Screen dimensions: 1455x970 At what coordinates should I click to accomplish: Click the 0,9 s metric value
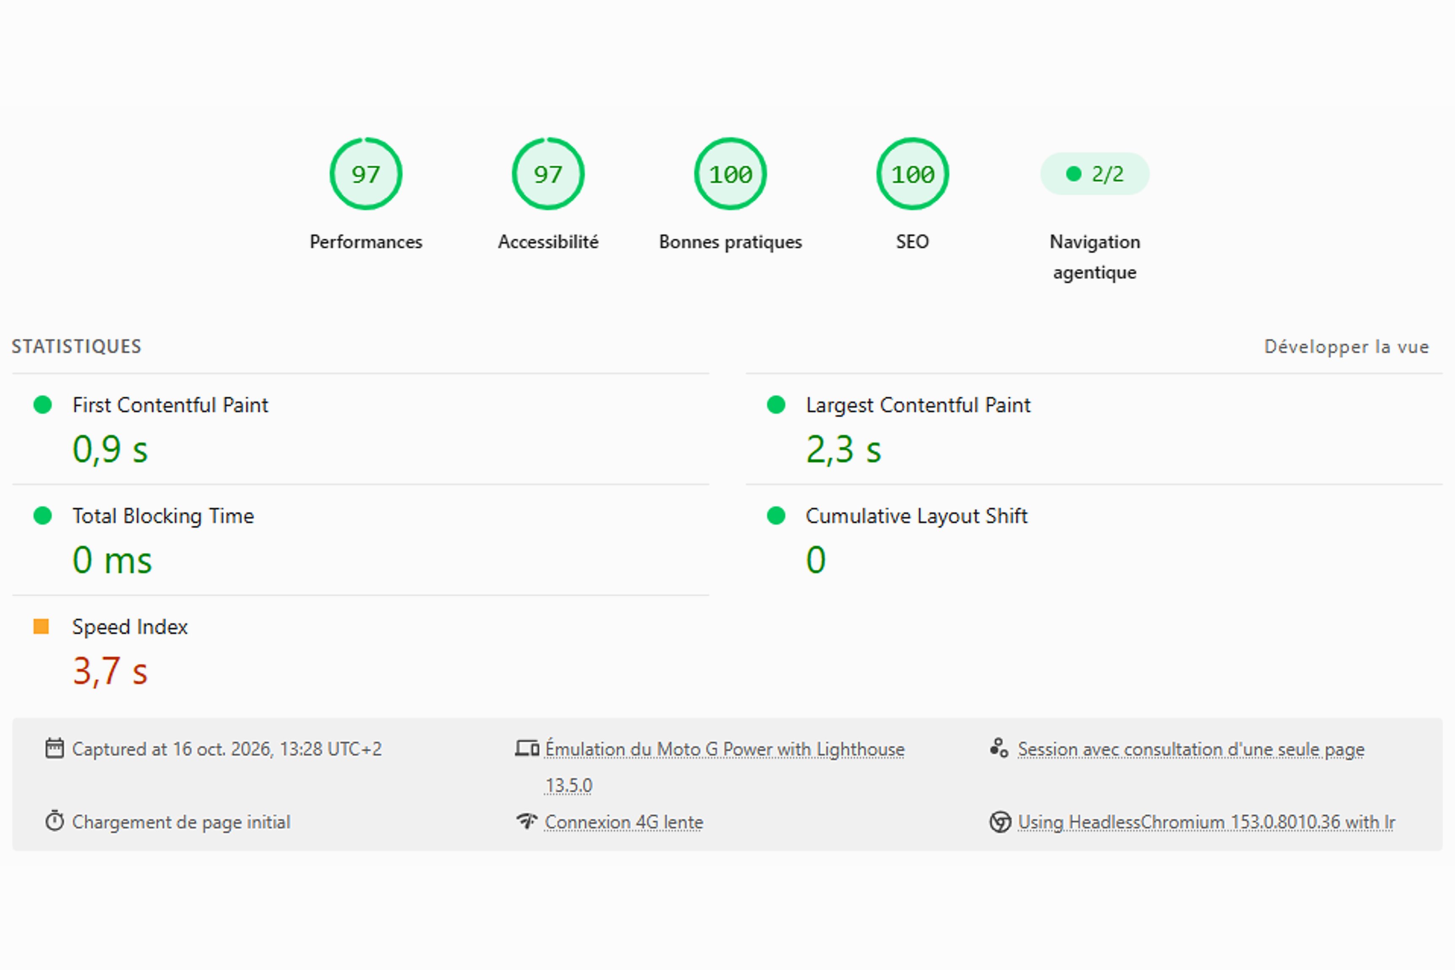point(110,449)
